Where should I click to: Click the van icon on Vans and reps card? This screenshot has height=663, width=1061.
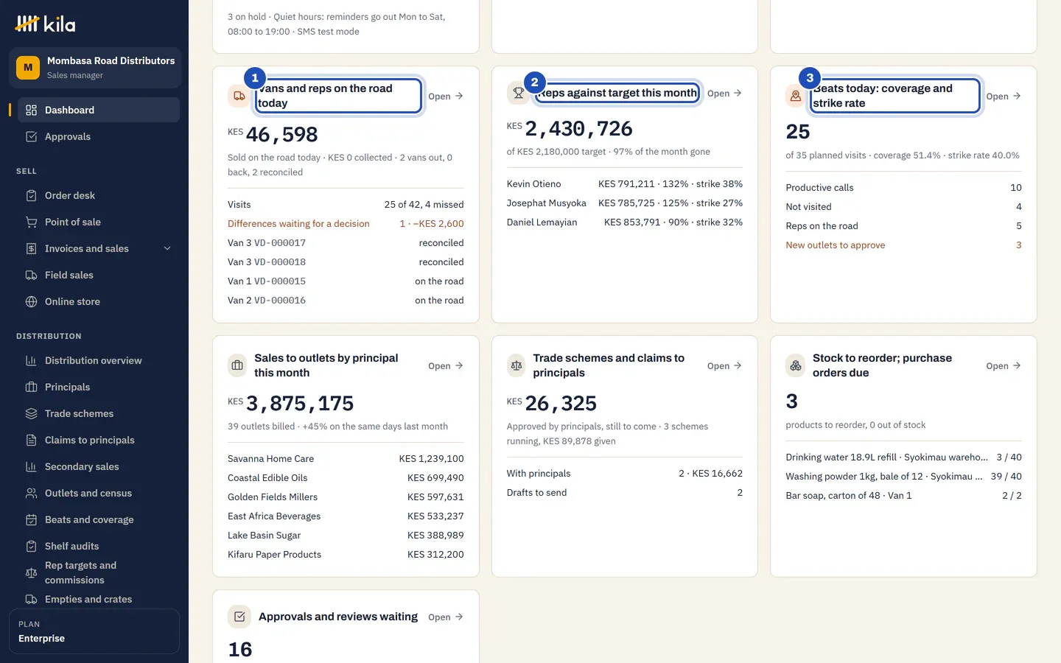tap(239, 96)
